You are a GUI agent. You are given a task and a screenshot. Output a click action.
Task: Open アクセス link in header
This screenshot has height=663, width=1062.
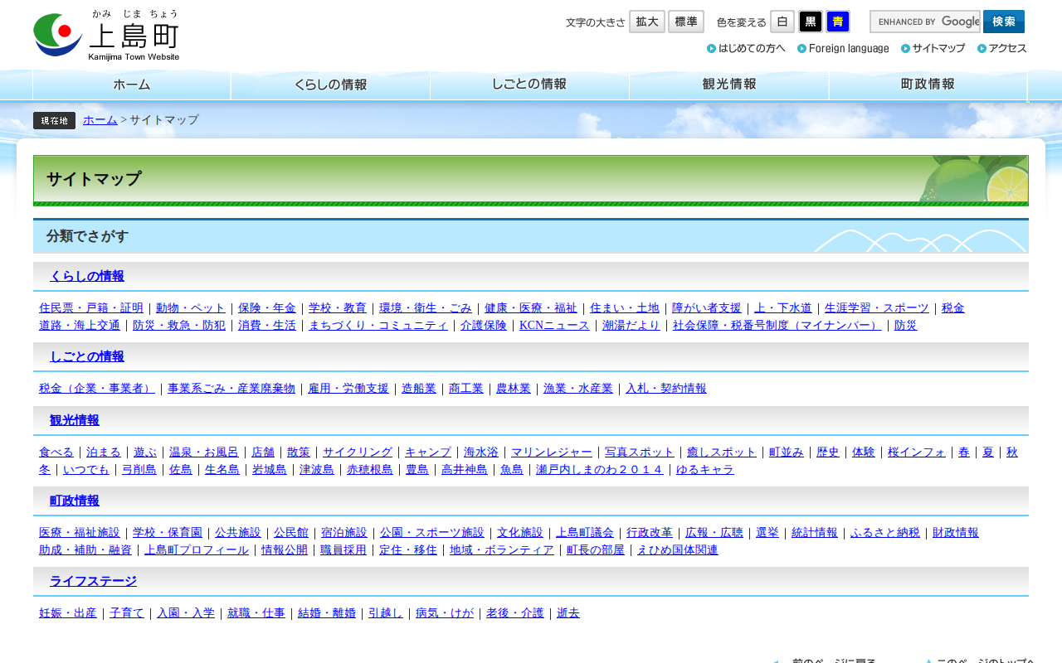tap(1002, 48)
